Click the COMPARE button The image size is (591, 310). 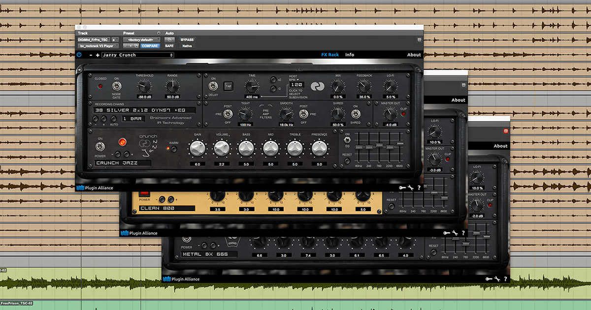point(150,46)
